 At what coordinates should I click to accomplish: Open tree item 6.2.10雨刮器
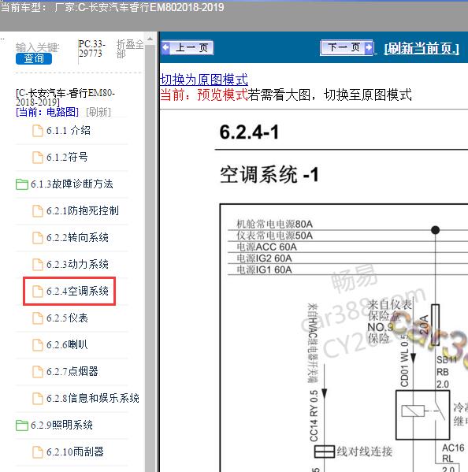(75, 452)
